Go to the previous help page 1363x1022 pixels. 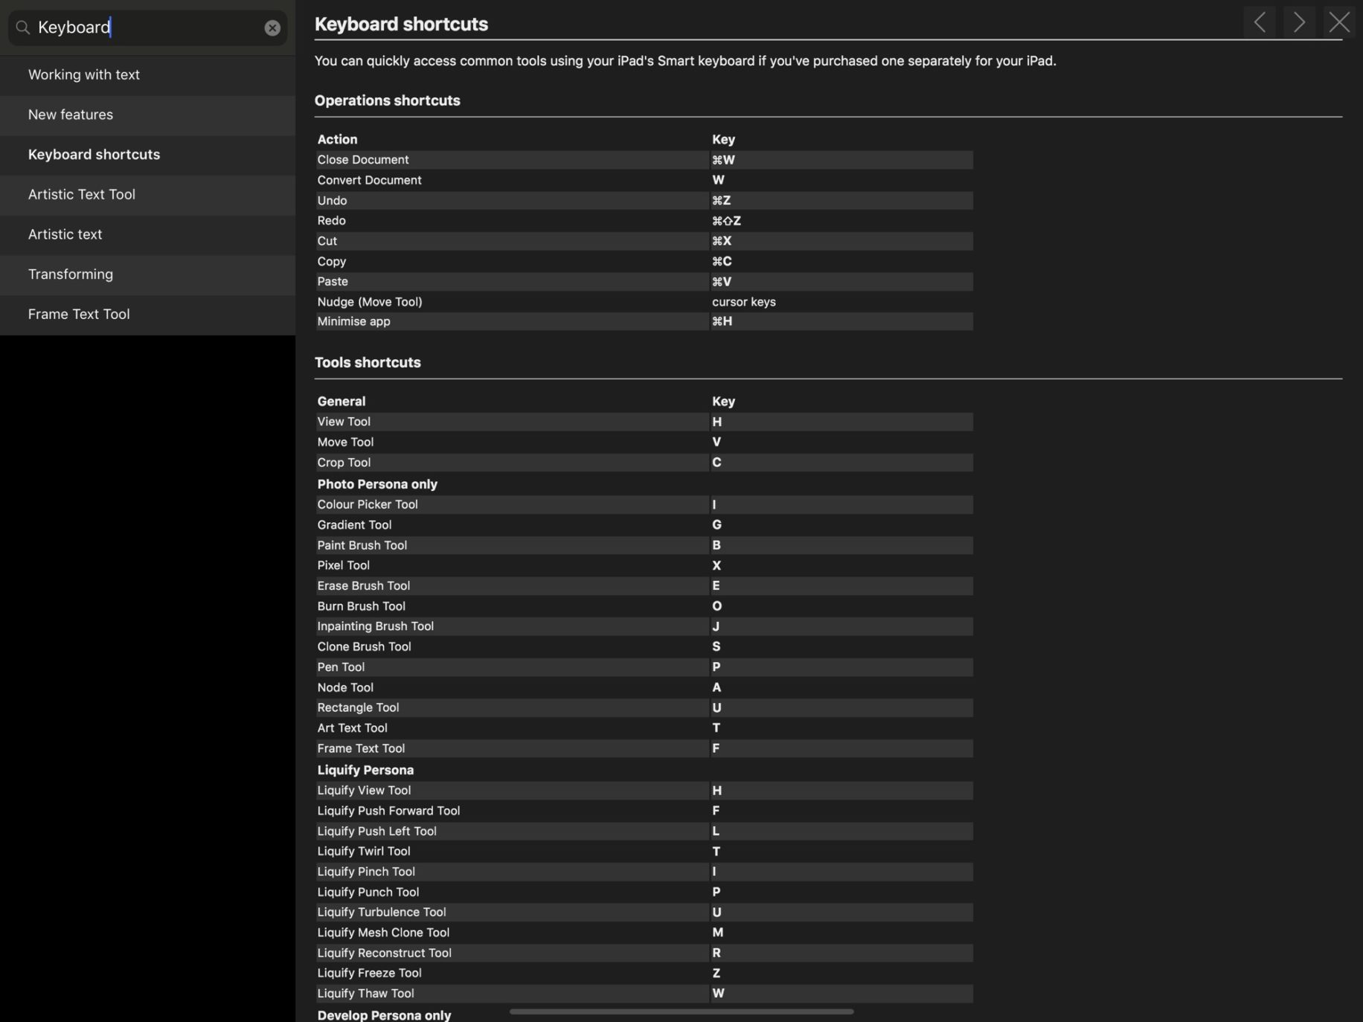coord(1260,22)
